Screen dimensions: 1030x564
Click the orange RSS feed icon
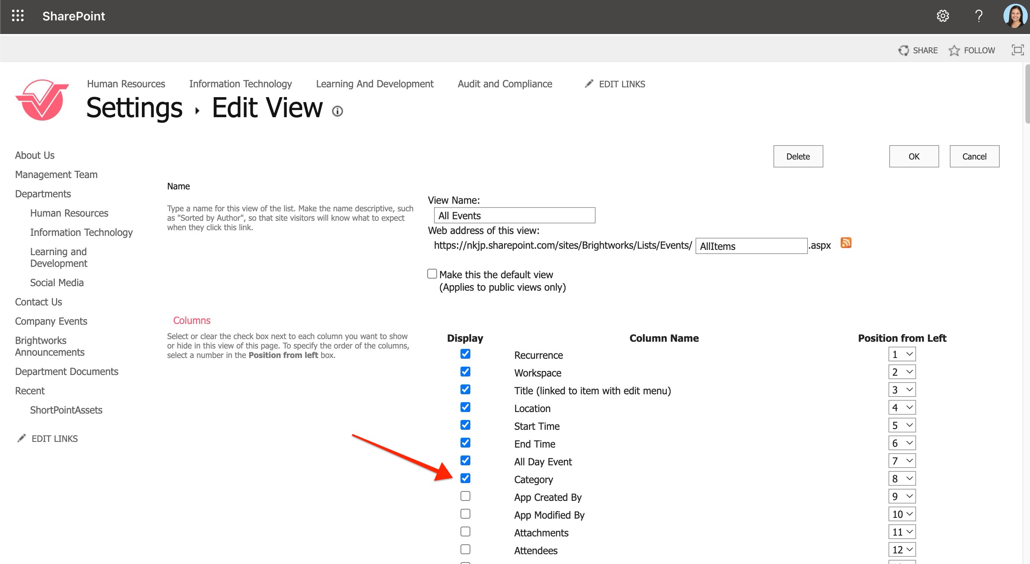[x=846, y=243]
